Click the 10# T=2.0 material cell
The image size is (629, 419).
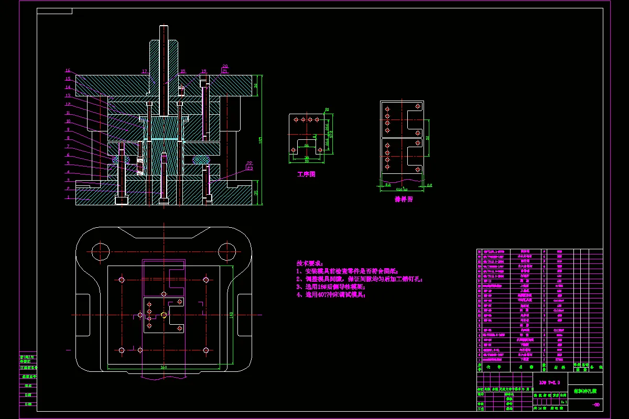tap(550, 382)
